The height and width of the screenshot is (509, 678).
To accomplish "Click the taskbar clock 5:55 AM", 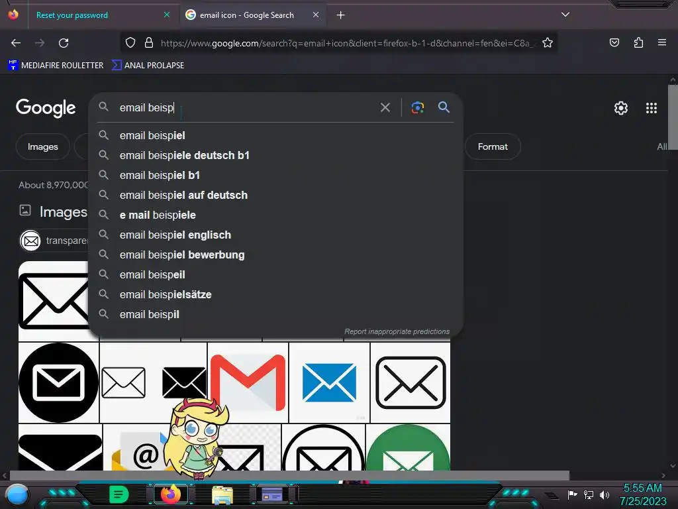I will coord(642,488).
